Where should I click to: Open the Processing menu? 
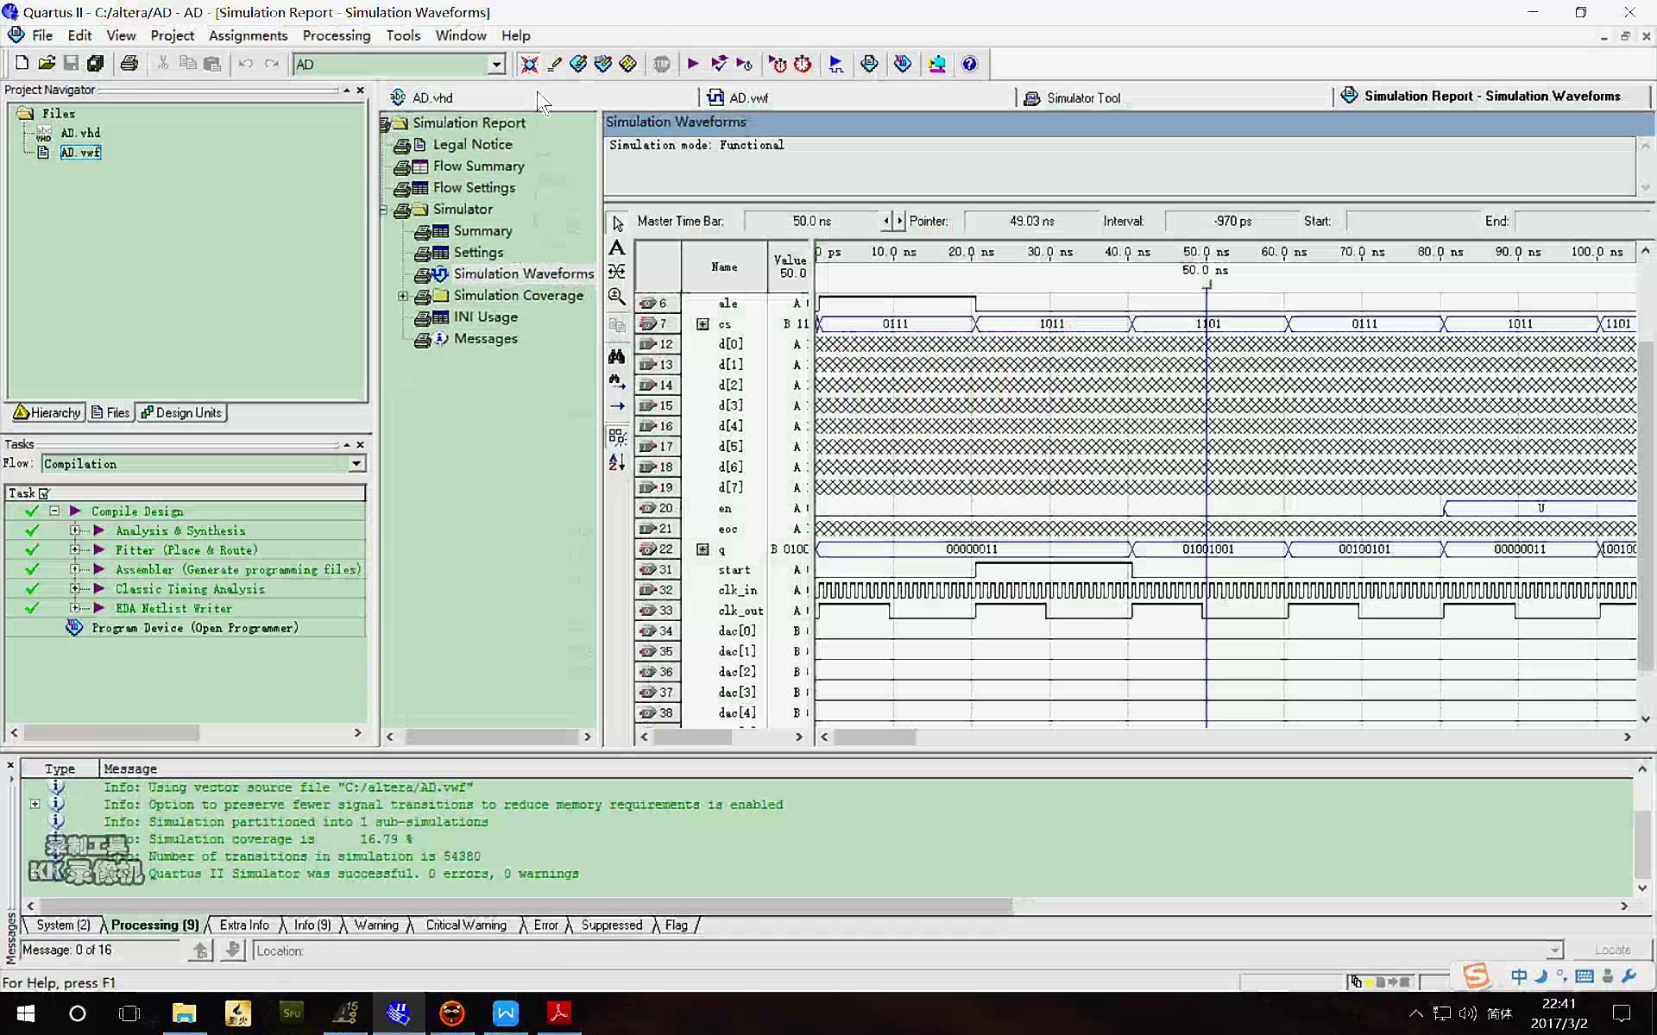click(336, 35)
